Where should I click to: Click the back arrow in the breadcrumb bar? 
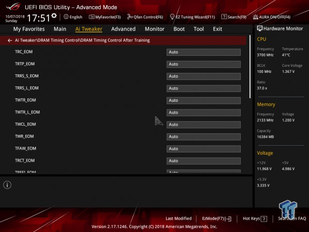9,40
